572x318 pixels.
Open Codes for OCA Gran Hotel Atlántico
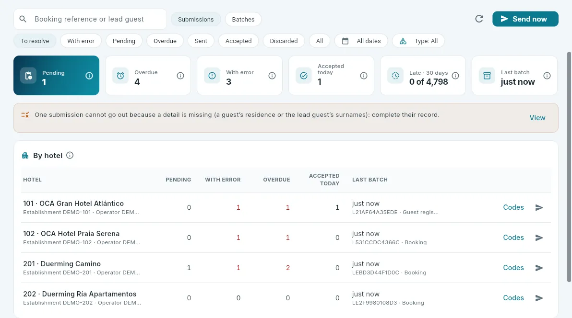pyautogui.click(x=513, y=207)
